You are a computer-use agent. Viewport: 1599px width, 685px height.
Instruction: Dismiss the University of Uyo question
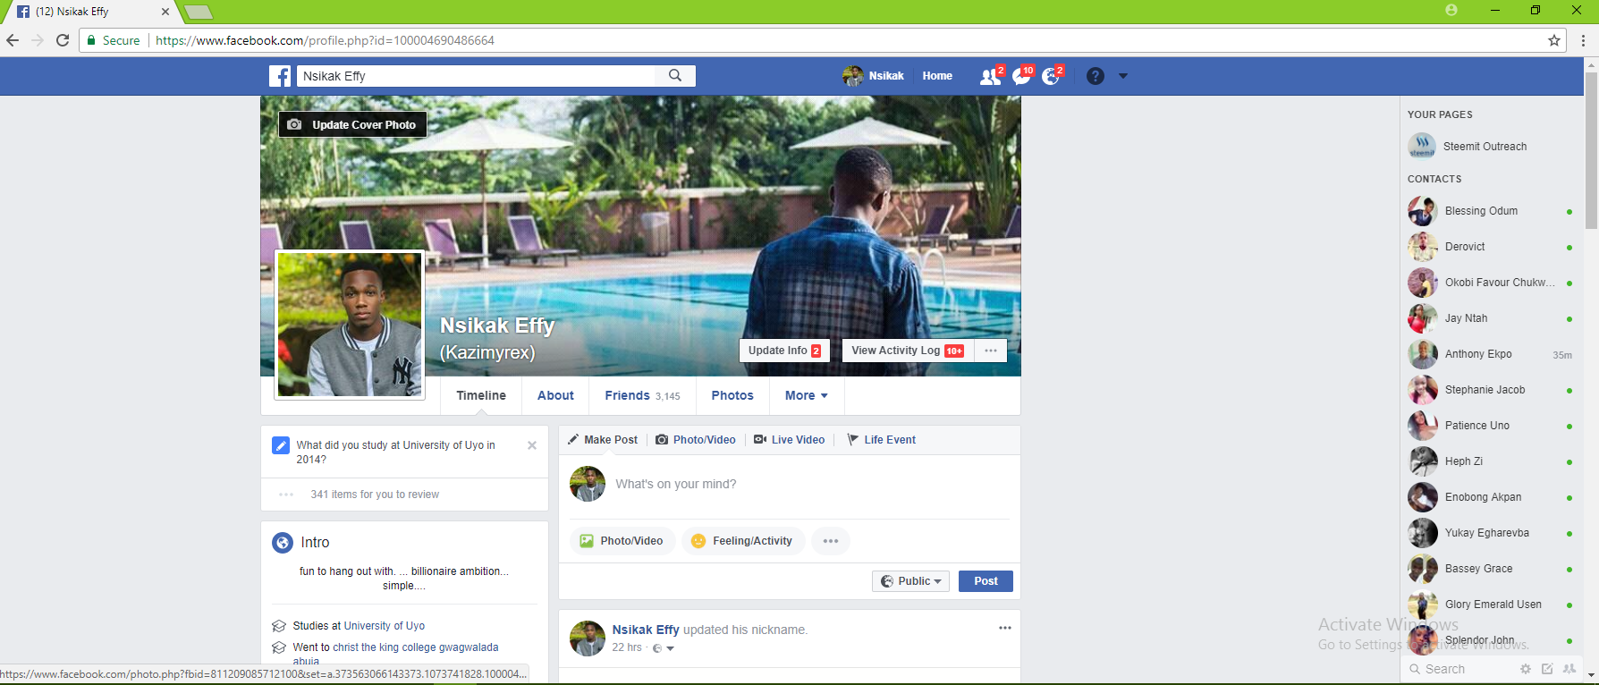[x=532, y=445]
